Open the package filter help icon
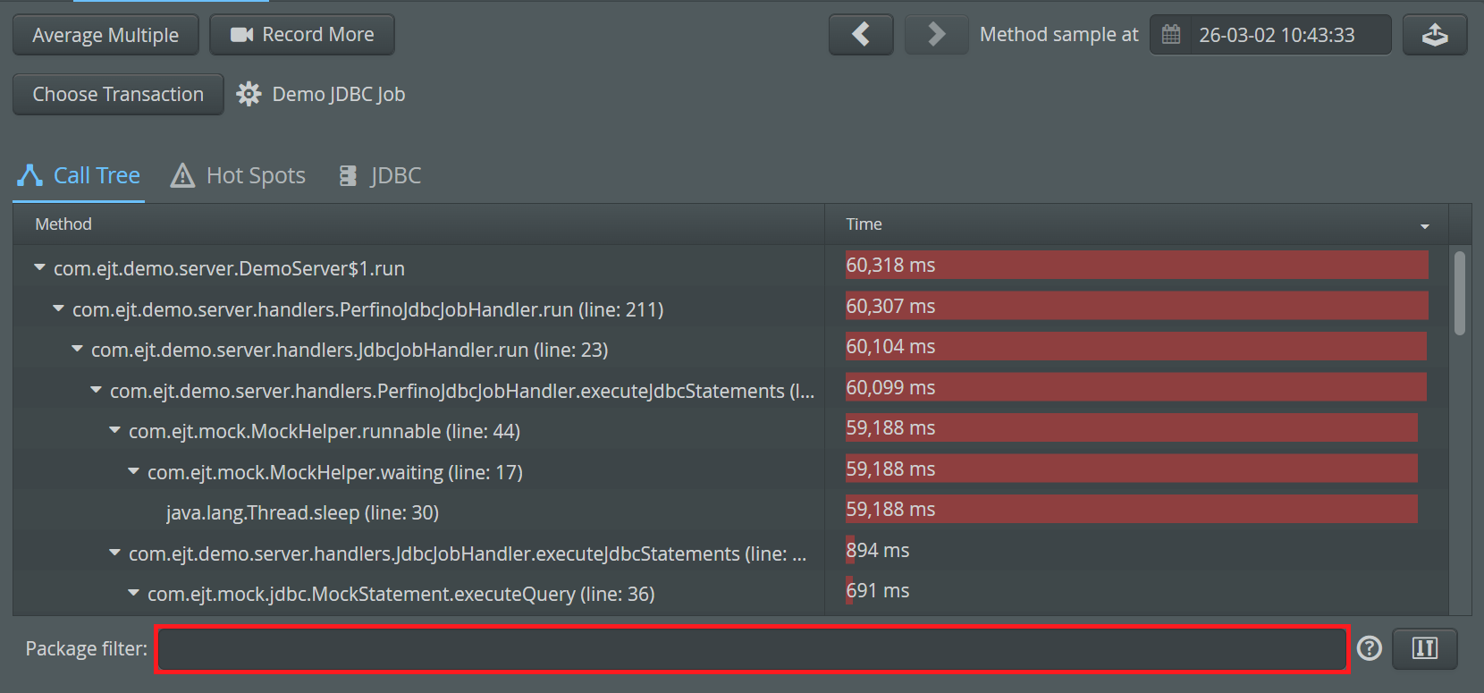This screenshot has width=1484, height=693. click(1369, 648)
